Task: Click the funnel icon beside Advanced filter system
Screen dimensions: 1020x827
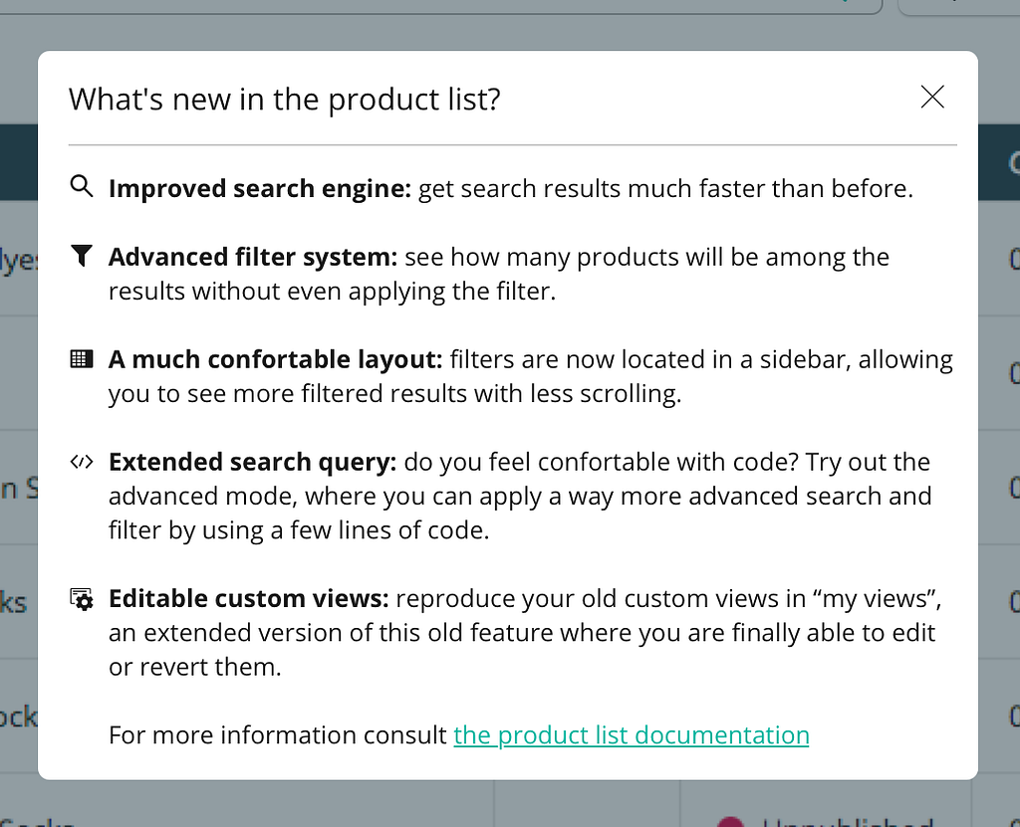Action: [82, 256]
